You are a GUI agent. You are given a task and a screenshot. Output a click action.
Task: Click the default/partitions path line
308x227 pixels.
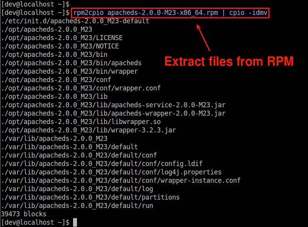click(91, 197)
